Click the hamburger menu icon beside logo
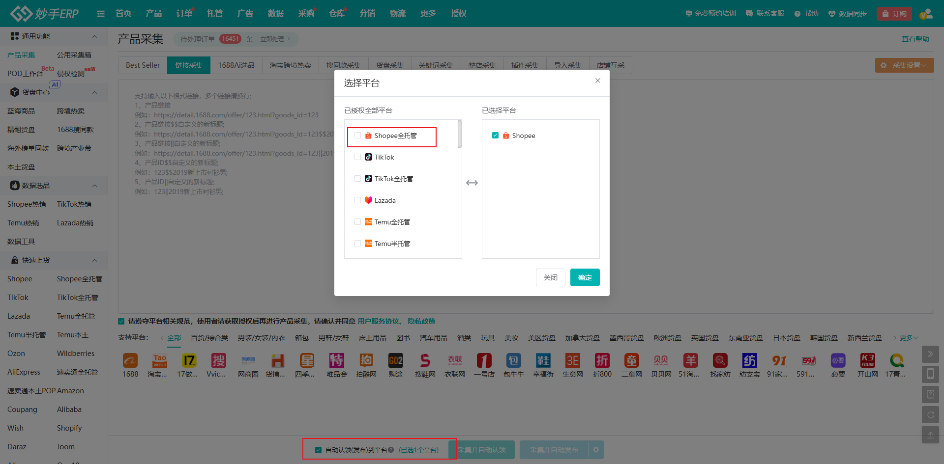Screen dimensions: 944x464 pos(101,14)
